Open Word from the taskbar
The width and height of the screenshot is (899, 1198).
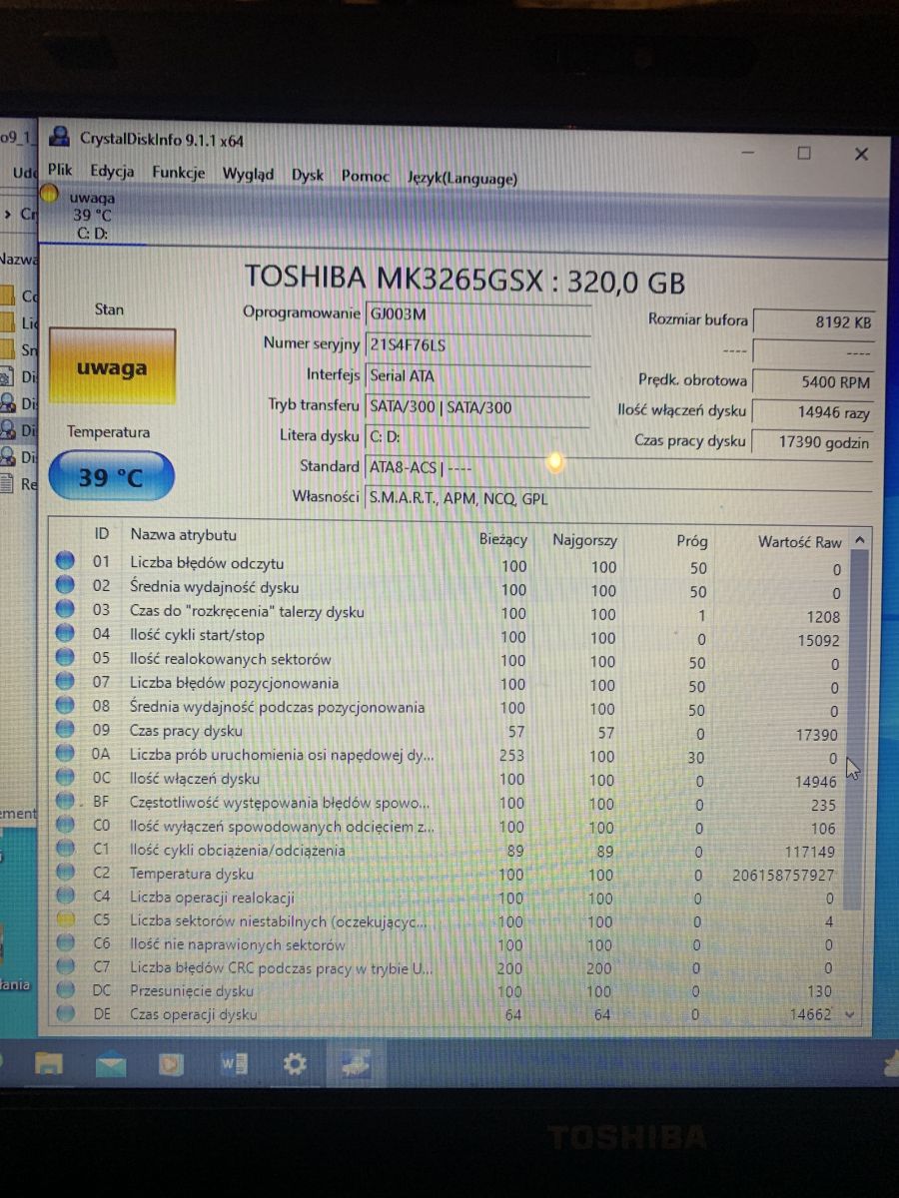coord(234,1064)
